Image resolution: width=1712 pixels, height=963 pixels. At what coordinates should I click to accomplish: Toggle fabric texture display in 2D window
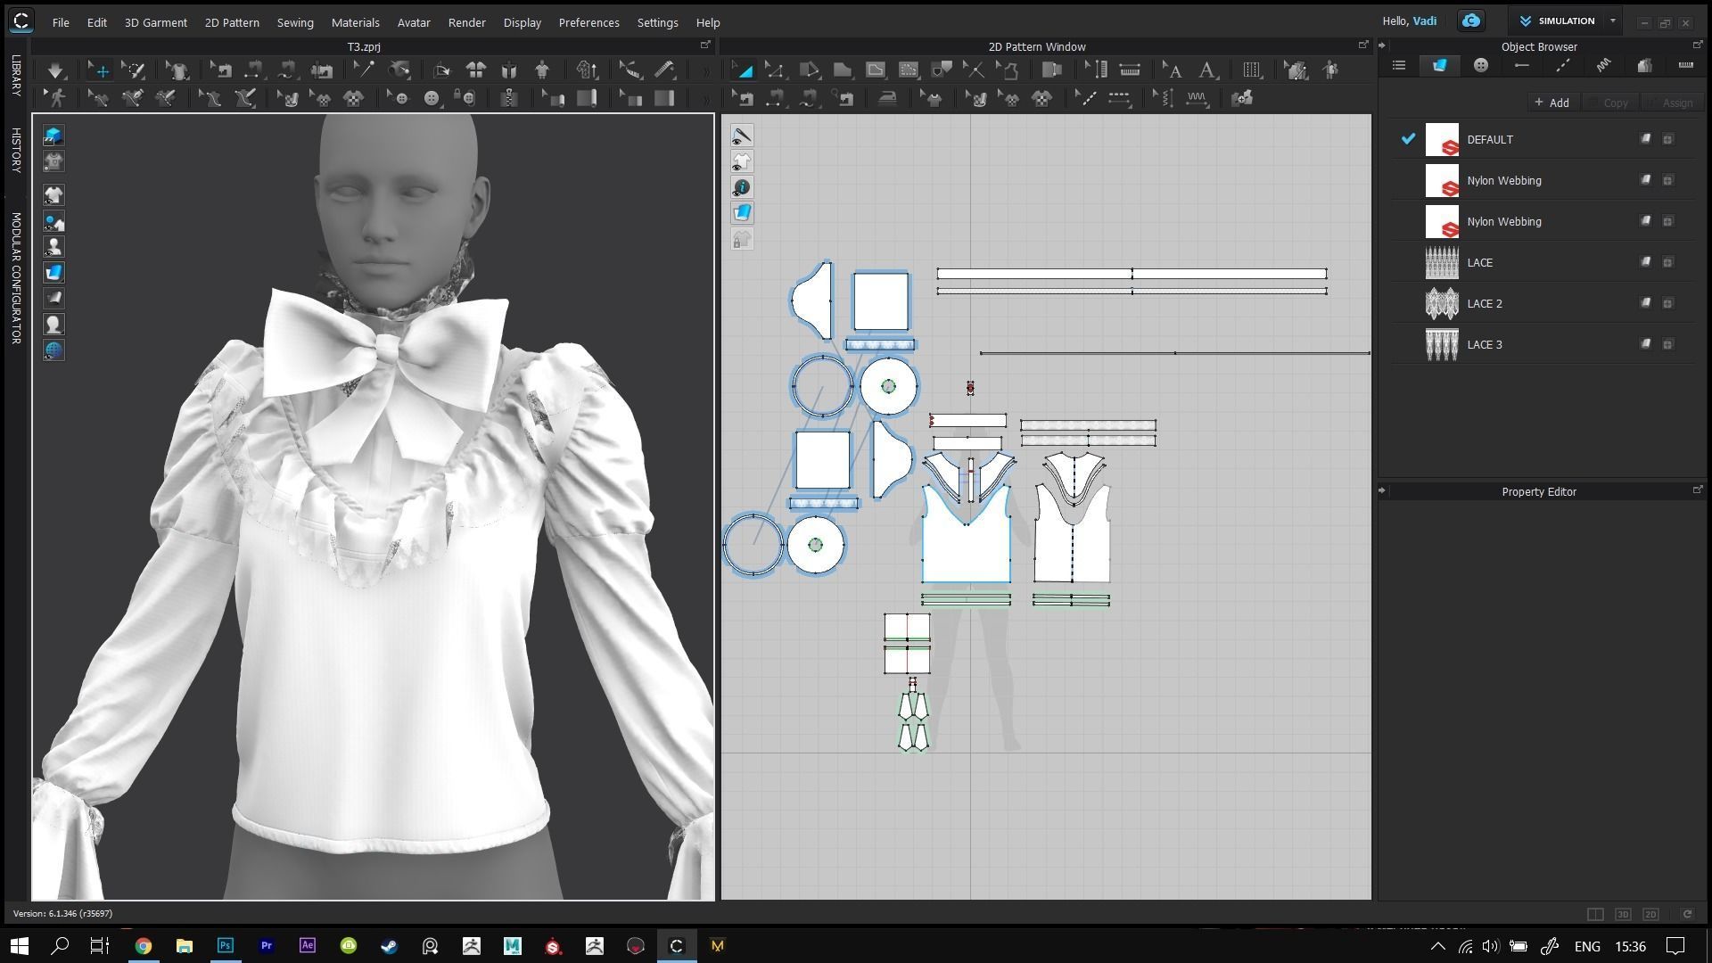(742, 213)
